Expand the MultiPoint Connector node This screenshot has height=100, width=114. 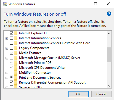7,73
